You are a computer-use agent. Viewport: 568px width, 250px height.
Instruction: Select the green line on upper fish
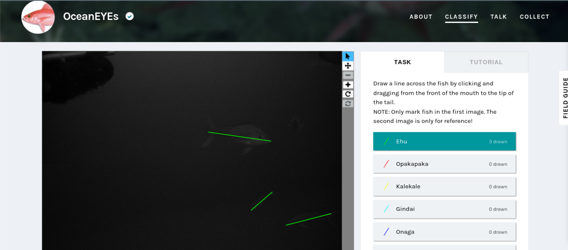coord(240,136)
